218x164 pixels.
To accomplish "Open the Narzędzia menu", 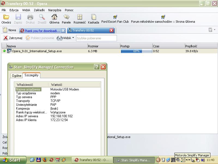I will pos(55,10).
